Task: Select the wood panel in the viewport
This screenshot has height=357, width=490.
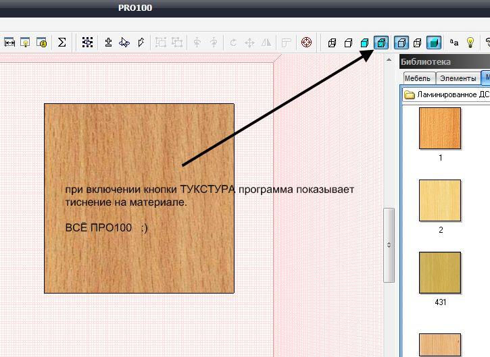Action: 139,198
